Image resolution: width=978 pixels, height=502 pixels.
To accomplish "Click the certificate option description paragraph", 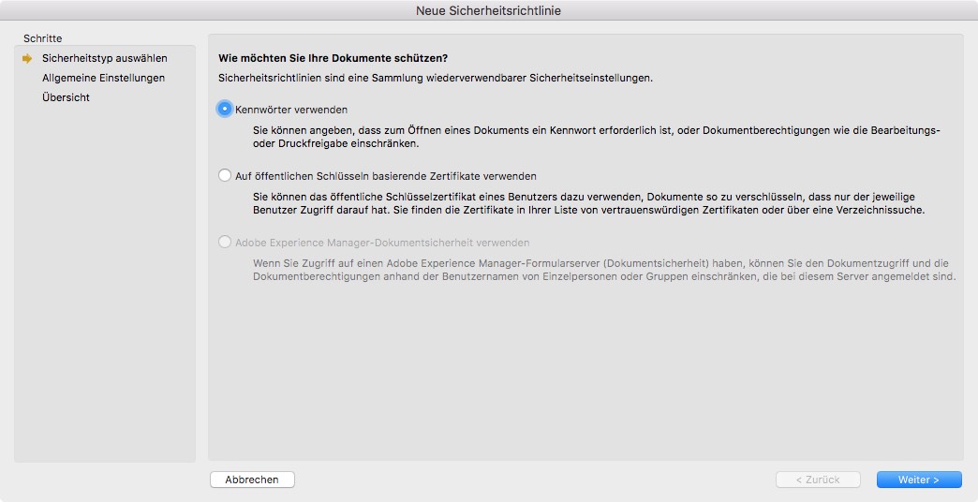I will pos(594,203).
